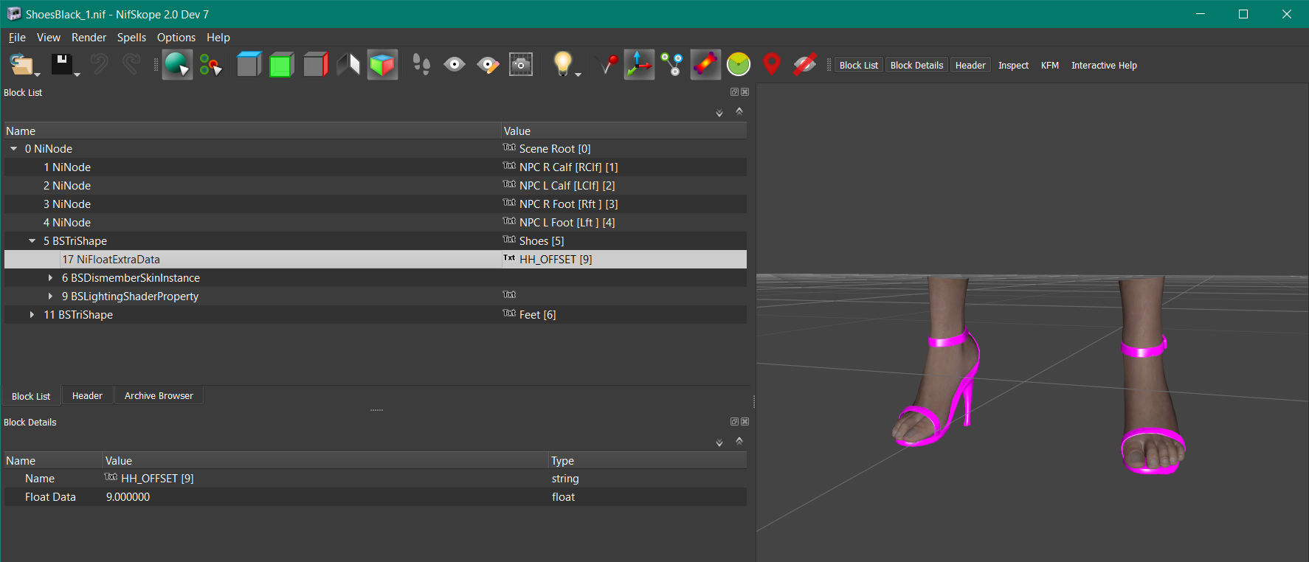Image resolution: width=1309 pixels, height=562 pixels.
Task: Click the footprints walk mode icon
Action: [421, 65]
